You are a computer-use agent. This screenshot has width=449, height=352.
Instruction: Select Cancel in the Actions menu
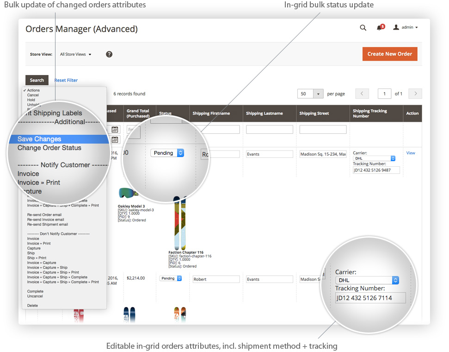point(33,95)
